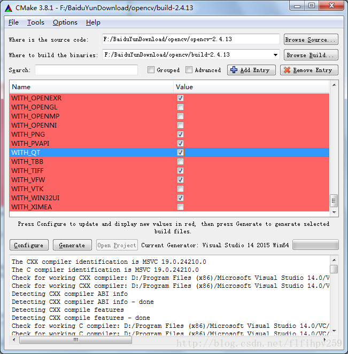Select the WITH_XIMEA row name
The width and height of the screenshot is (348, 354).
point(32,207)
